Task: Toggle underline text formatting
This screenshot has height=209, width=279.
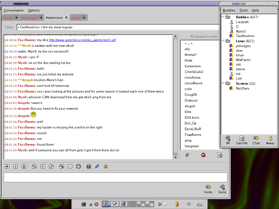Action: pos(24,167)
